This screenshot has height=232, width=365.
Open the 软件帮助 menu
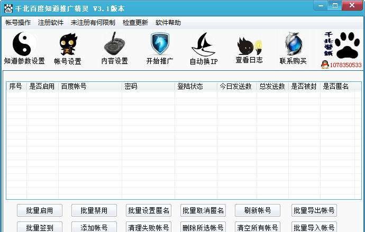[x=168, y=23]
